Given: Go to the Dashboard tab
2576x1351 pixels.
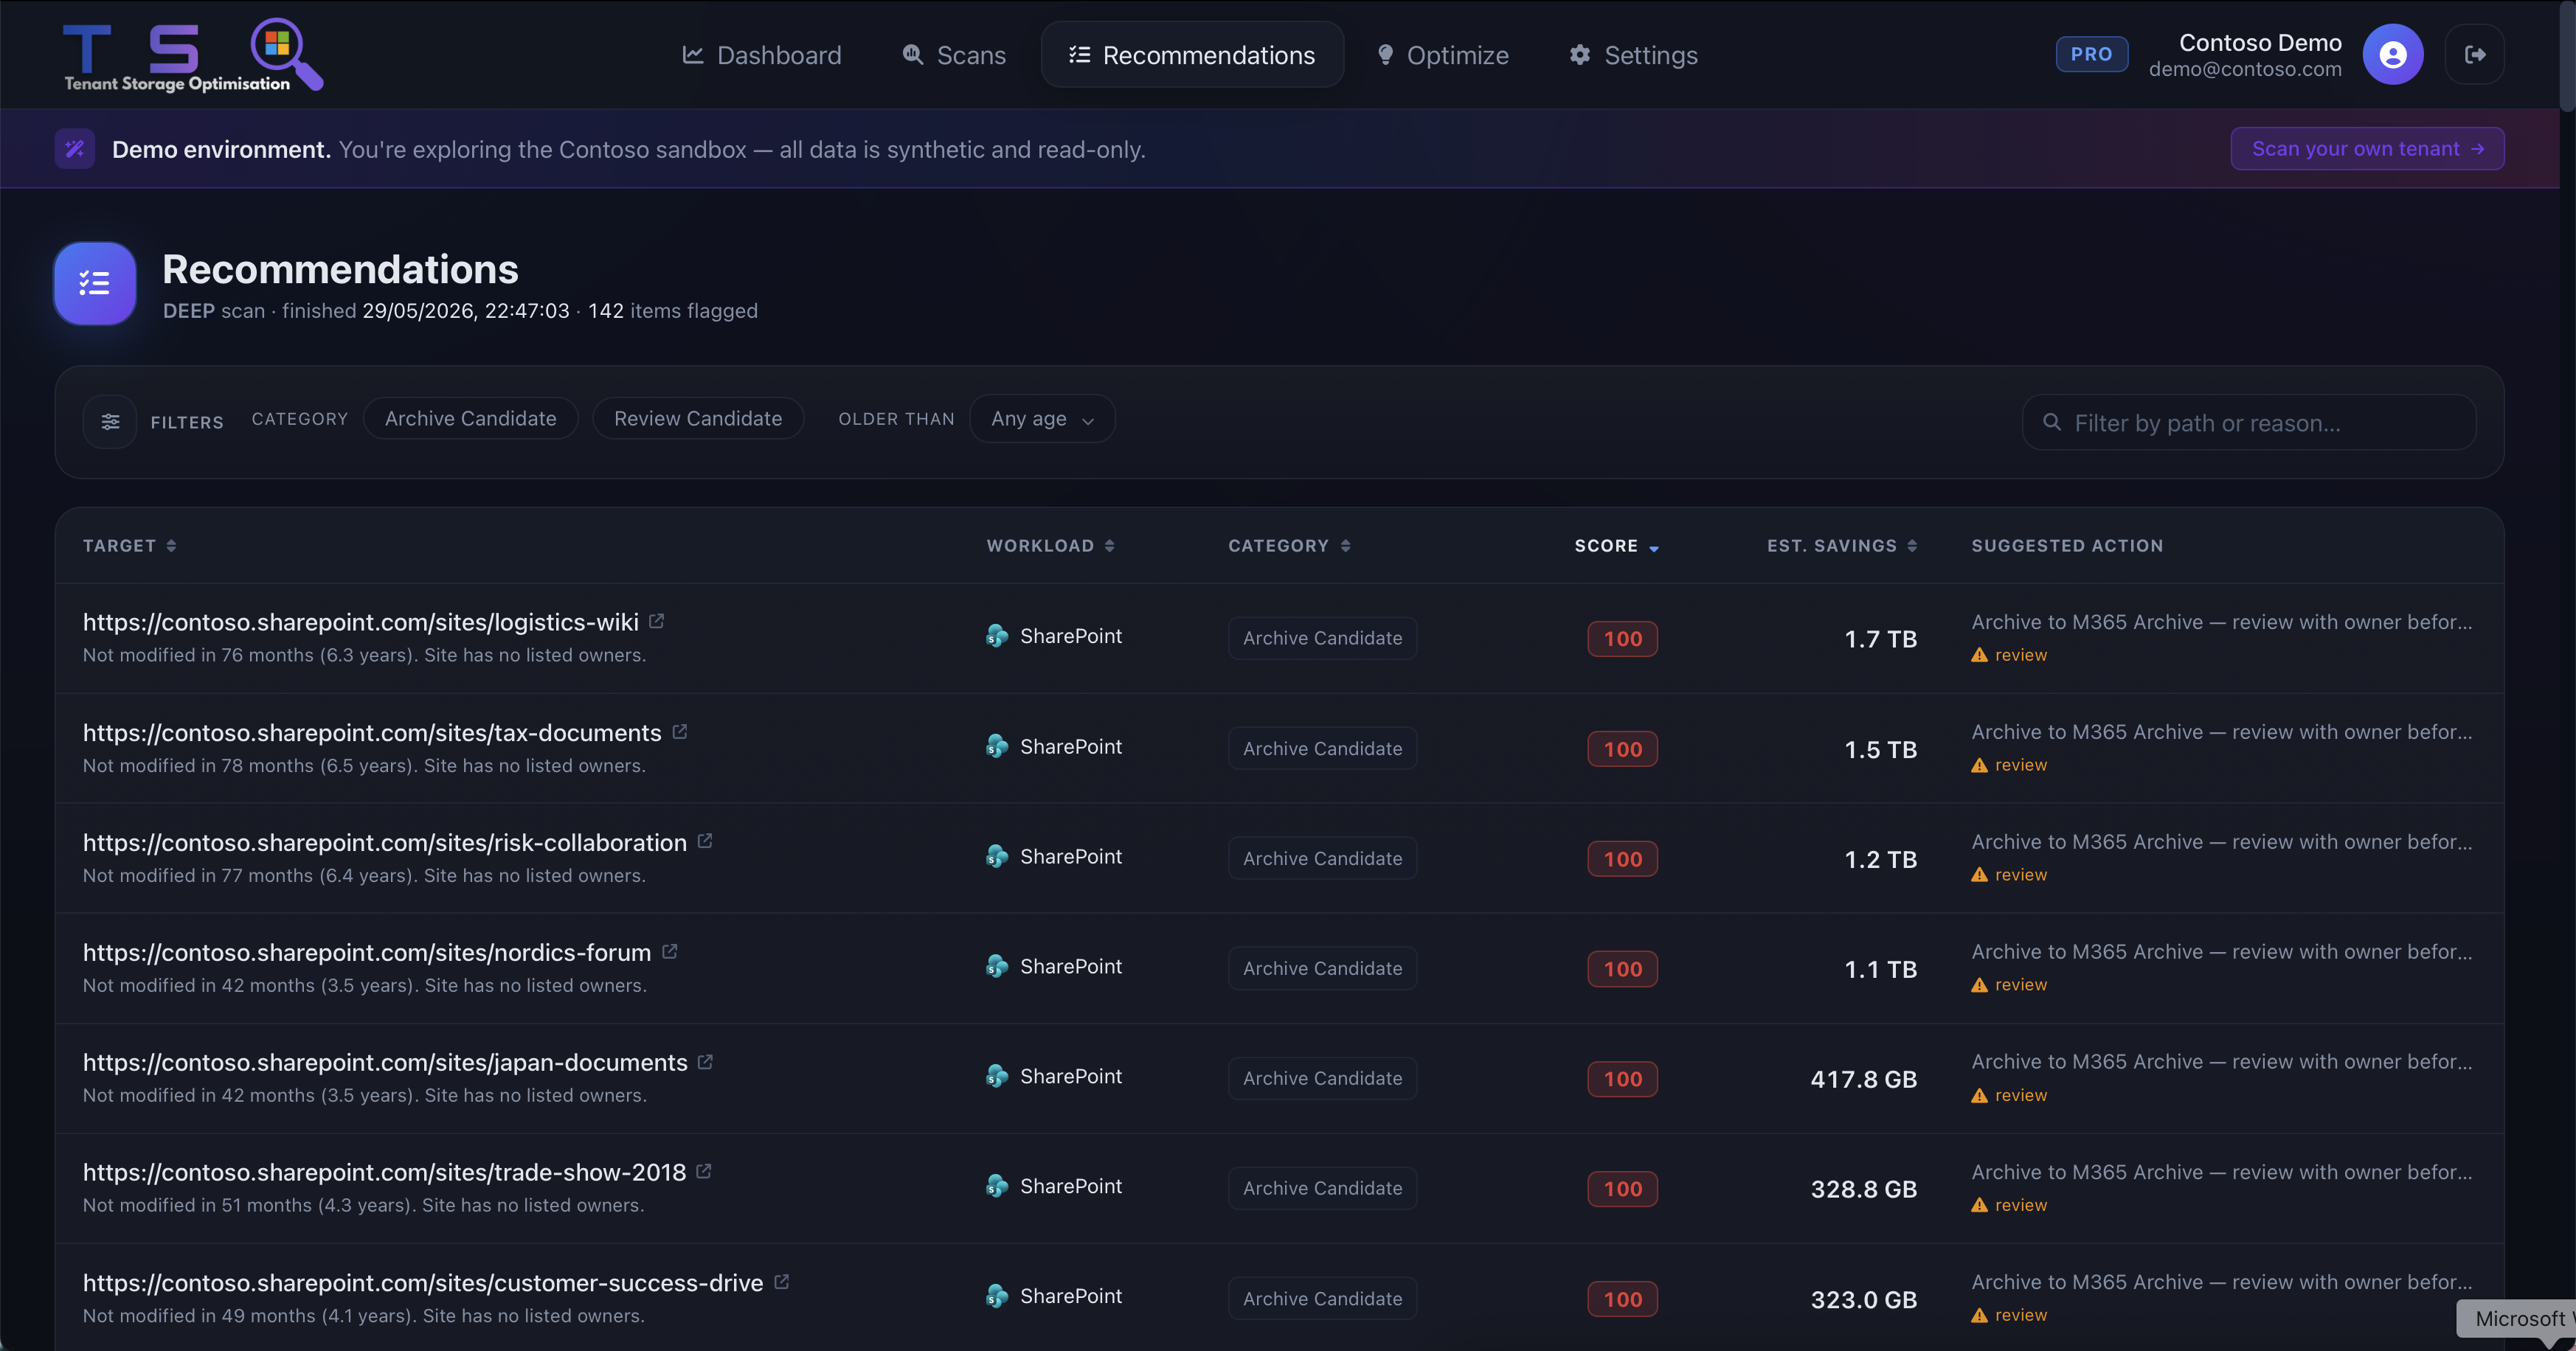Looking at the screenshot, I should (762, 55).
